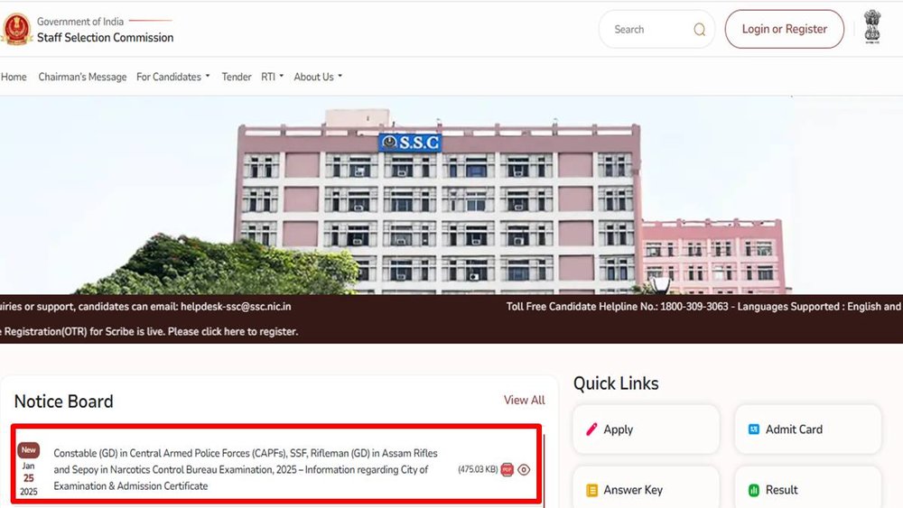
Task: Open the PDF icon for Constable notice
Action: click(x=507, y=469)
